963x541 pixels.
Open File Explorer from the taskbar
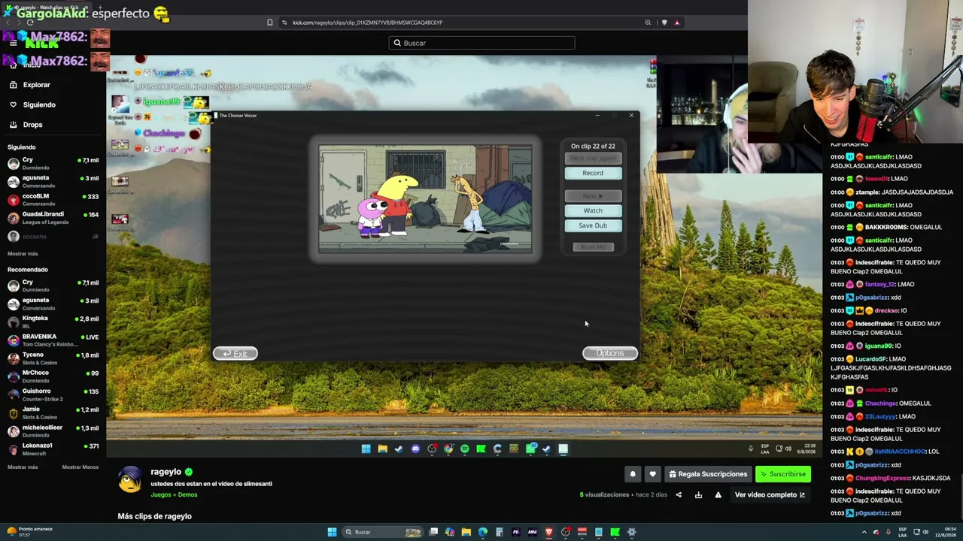pos(466,532)
